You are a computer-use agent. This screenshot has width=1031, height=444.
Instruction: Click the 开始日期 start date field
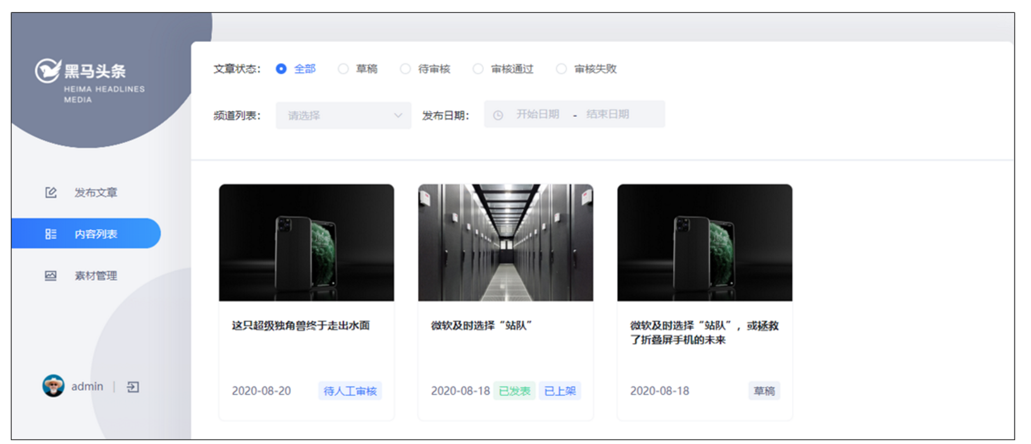point(538,114)
